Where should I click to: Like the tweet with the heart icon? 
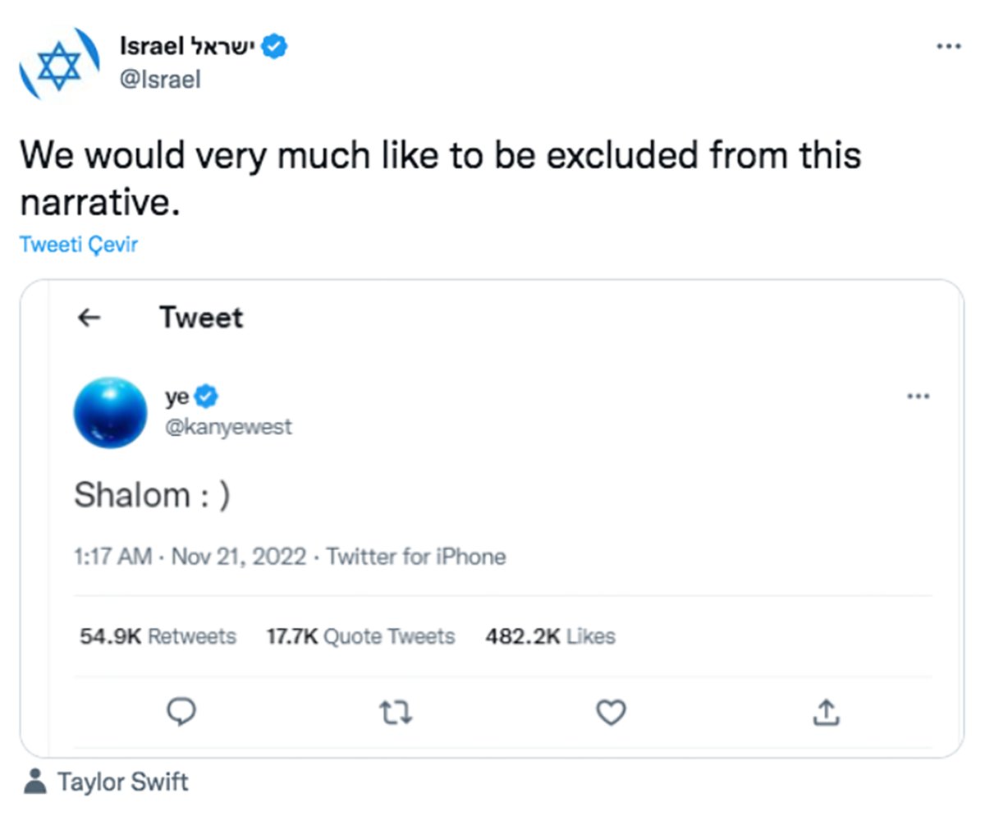(611, 713)
